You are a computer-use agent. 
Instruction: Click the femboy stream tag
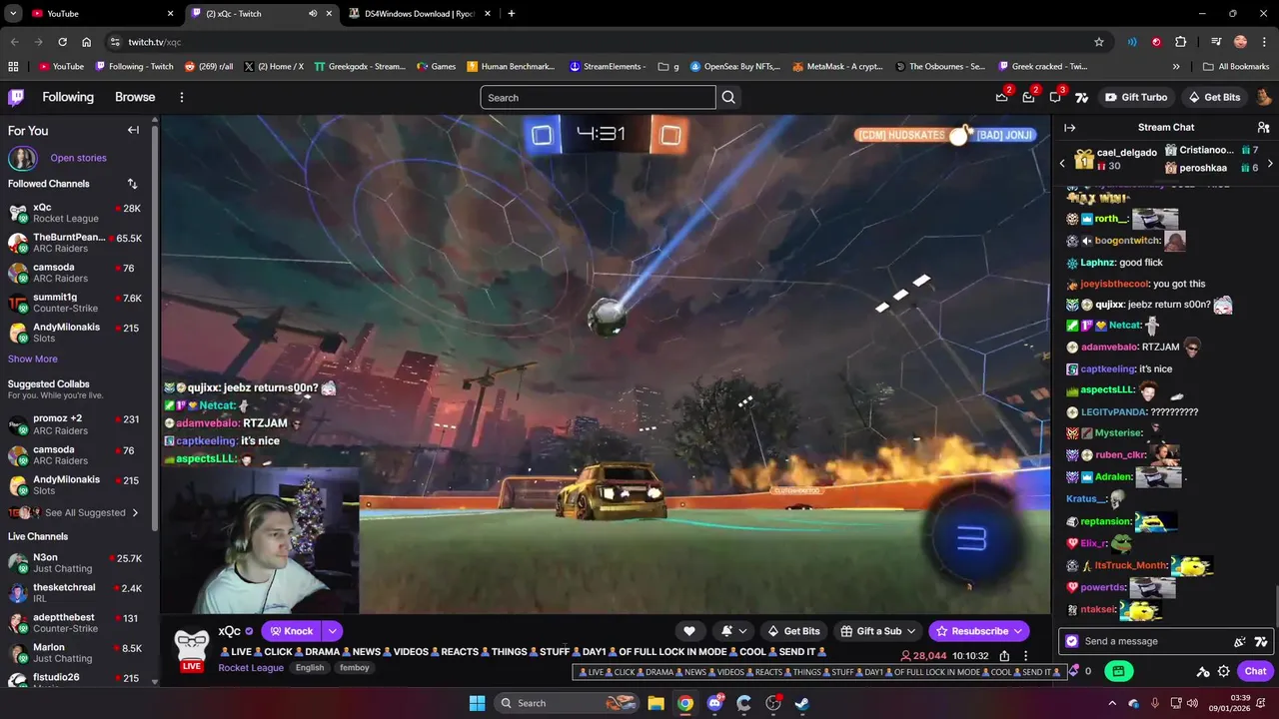click(354, 668)
